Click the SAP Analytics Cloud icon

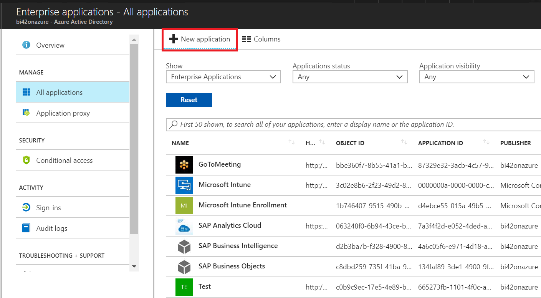(184, 226)
